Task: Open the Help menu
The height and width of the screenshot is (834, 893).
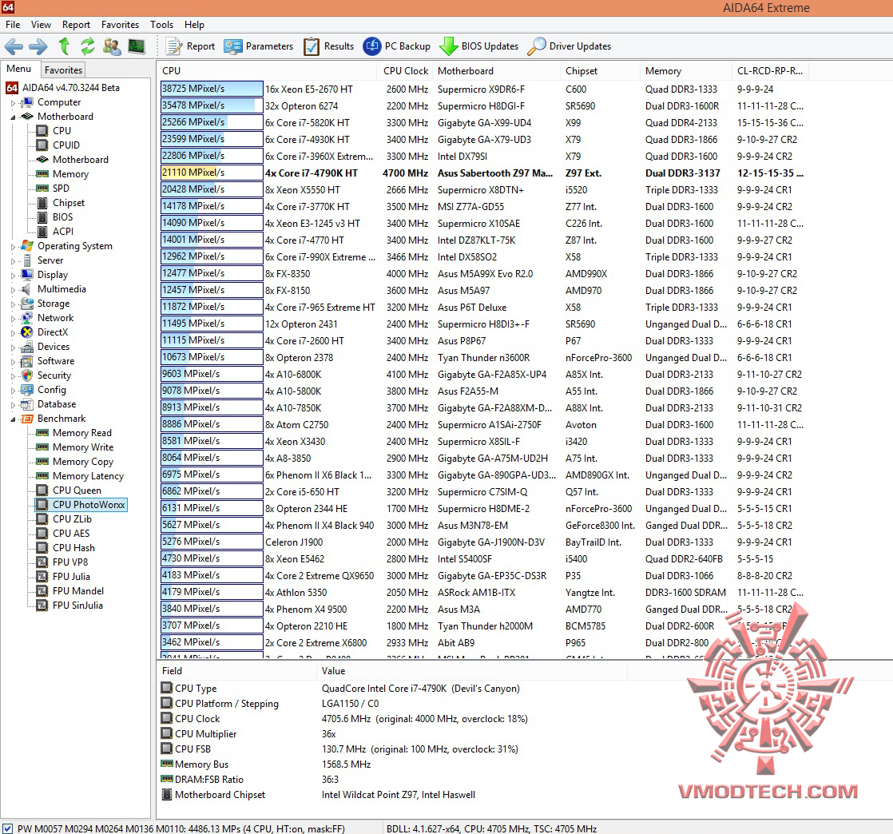Action: pyautogui.click(x=194, y=25)
